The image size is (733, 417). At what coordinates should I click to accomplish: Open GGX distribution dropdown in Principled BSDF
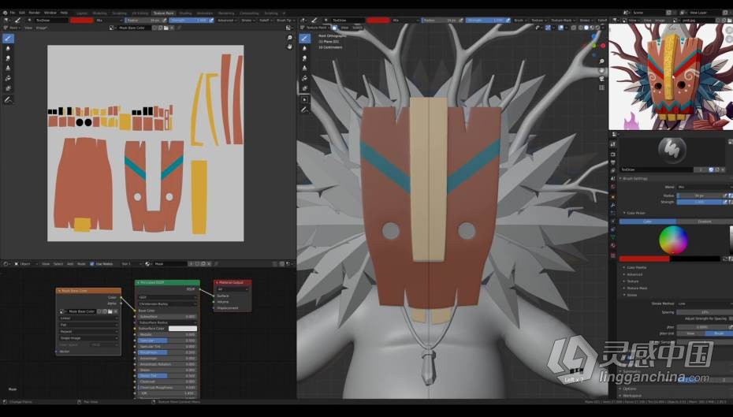click(x=167, y=297)
